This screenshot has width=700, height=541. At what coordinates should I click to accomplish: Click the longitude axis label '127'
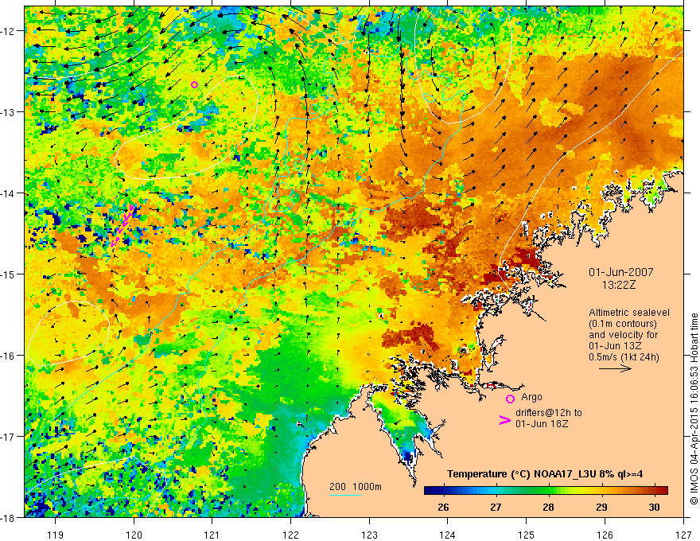tap(683, 535)
